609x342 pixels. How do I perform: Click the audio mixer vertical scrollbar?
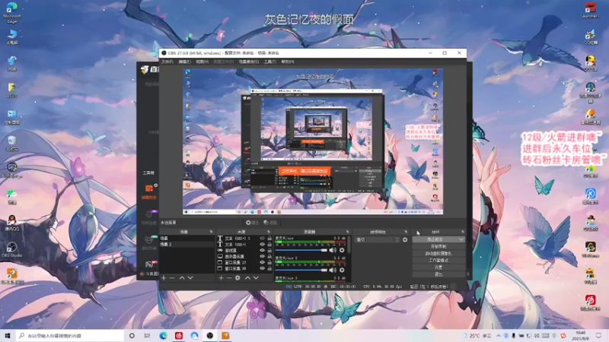coord(349,246)
